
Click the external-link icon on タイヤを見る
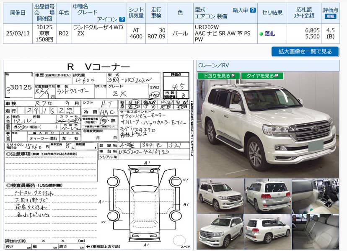pyautogui.click(x=277, y=76)
